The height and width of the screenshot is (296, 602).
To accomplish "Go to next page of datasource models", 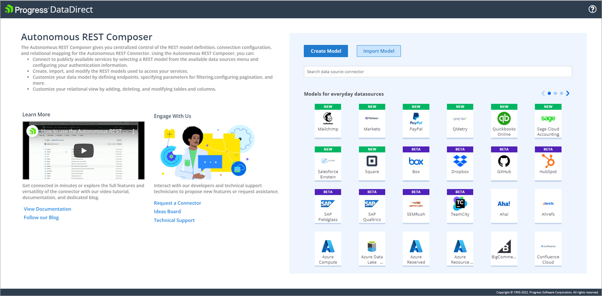I will click(568, 93).
